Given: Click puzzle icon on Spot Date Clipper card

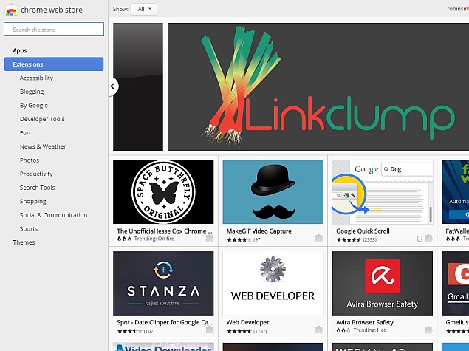Looking at the screenshot, I should [210, 330].
